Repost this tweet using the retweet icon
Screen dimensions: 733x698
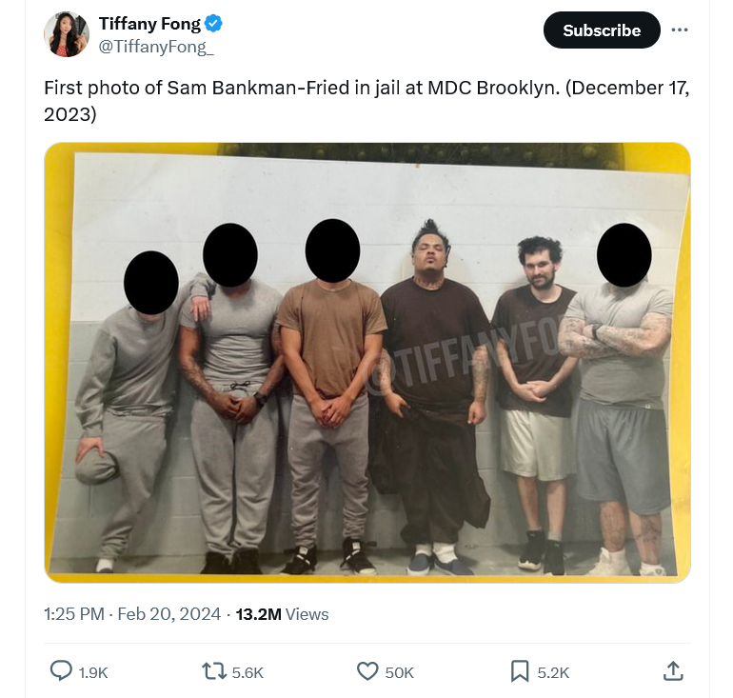tap(214, 671)
